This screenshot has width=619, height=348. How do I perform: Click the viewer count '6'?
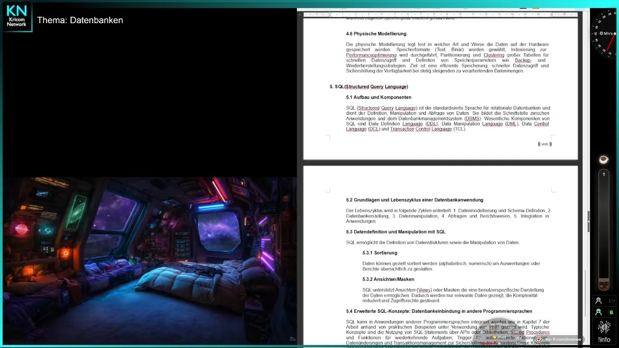pos(611,313)
